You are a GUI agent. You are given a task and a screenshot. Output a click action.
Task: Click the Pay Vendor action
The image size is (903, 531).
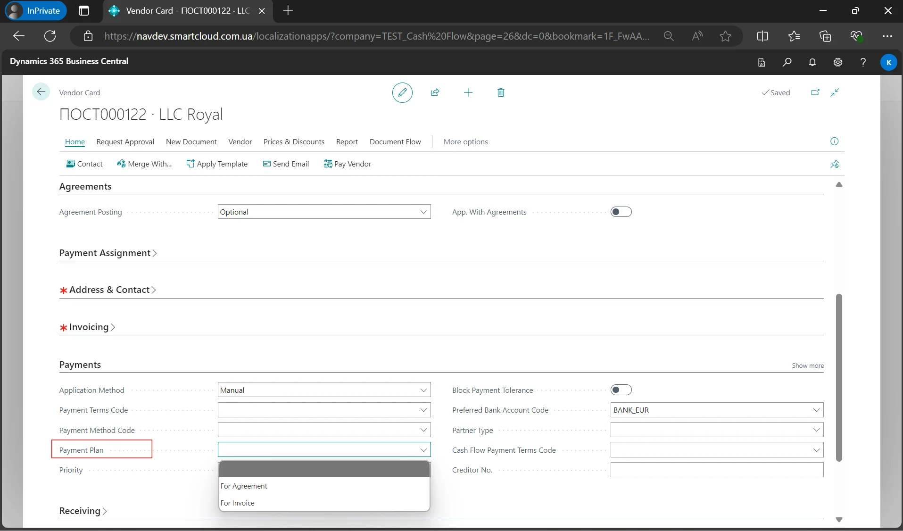[x=348, y=164]
